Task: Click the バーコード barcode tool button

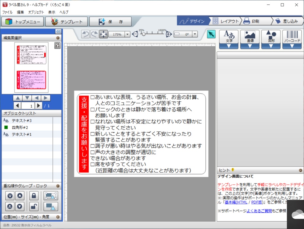Action: [292, 37]
